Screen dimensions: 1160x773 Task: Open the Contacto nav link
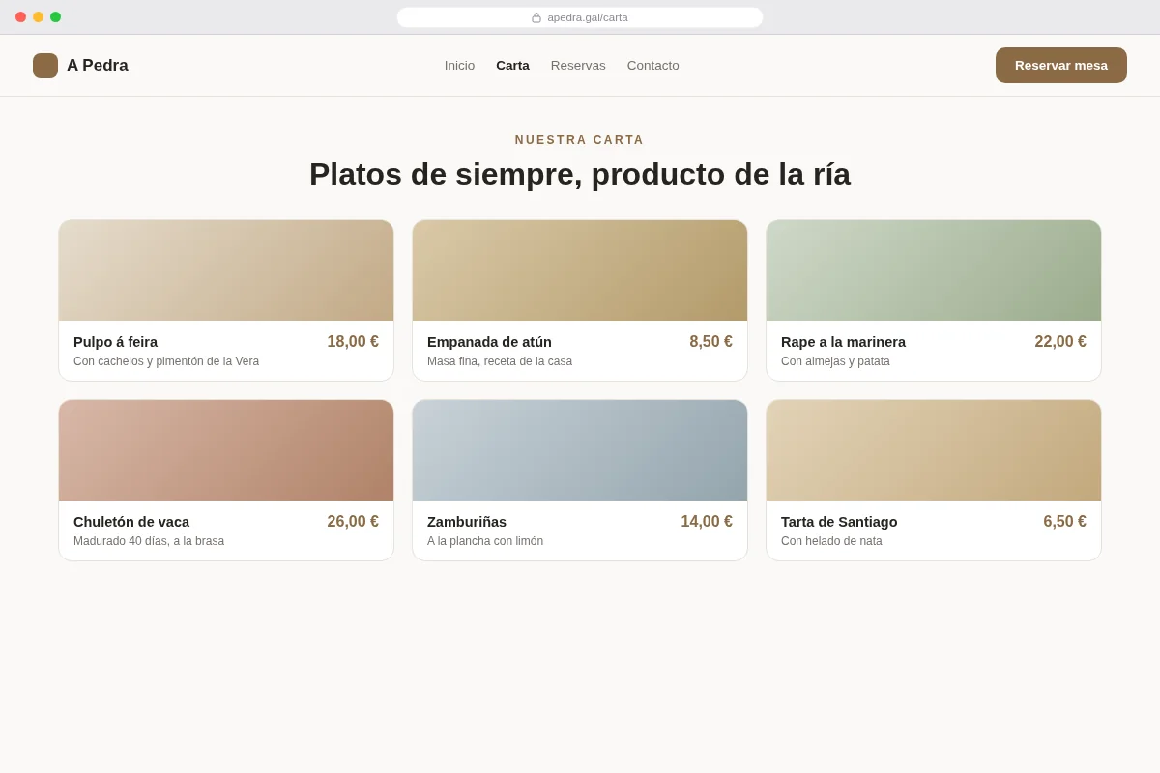pos(653,66)
